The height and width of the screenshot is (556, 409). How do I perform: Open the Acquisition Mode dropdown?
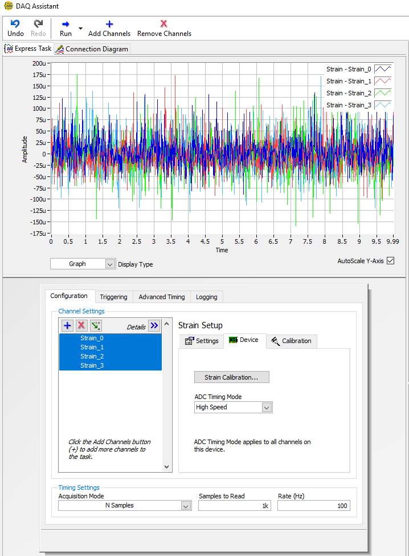tap(125, 506)
